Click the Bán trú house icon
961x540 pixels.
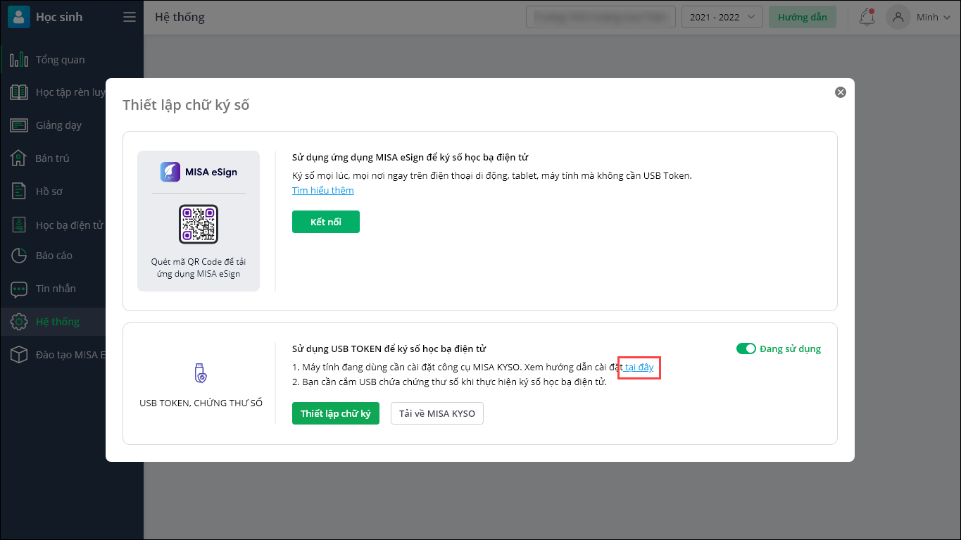pyautogui.click(x=19, y=158)
